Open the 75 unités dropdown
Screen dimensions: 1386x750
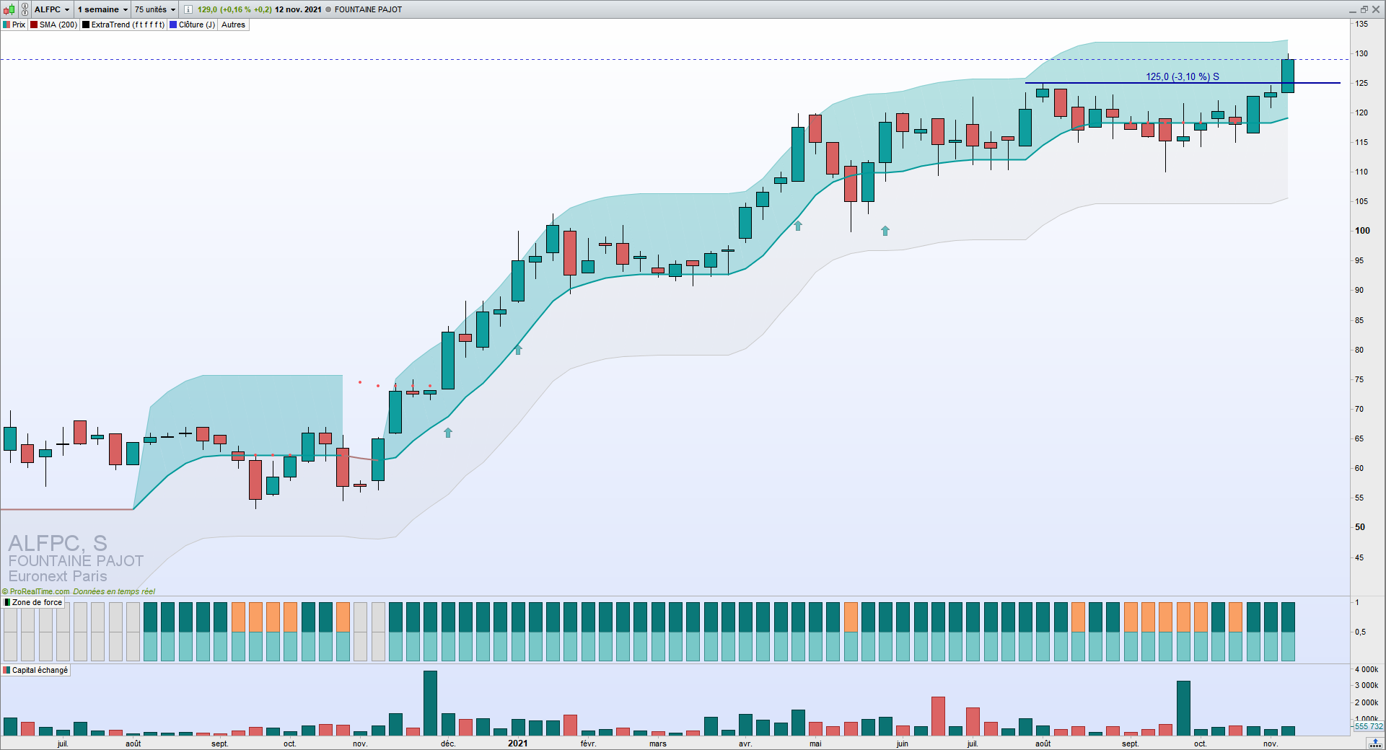coord(155,9)
